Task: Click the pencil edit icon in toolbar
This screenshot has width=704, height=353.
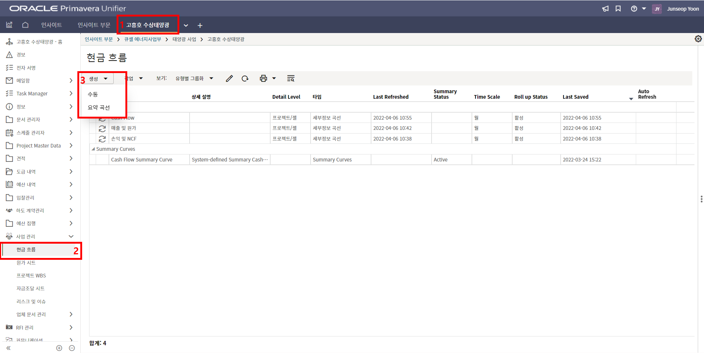Action: tap(229, 79)
